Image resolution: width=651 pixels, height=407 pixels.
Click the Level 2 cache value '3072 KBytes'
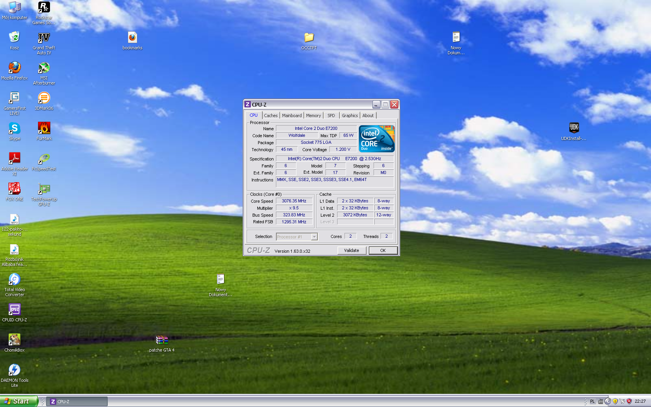click(355, 215)
